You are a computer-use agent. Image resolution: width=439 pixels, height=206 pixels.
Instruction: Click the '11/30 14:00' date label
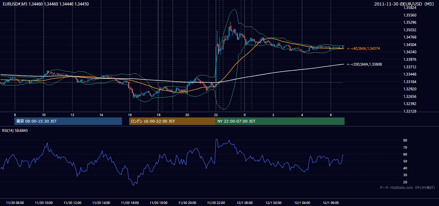tap(101, 203)
